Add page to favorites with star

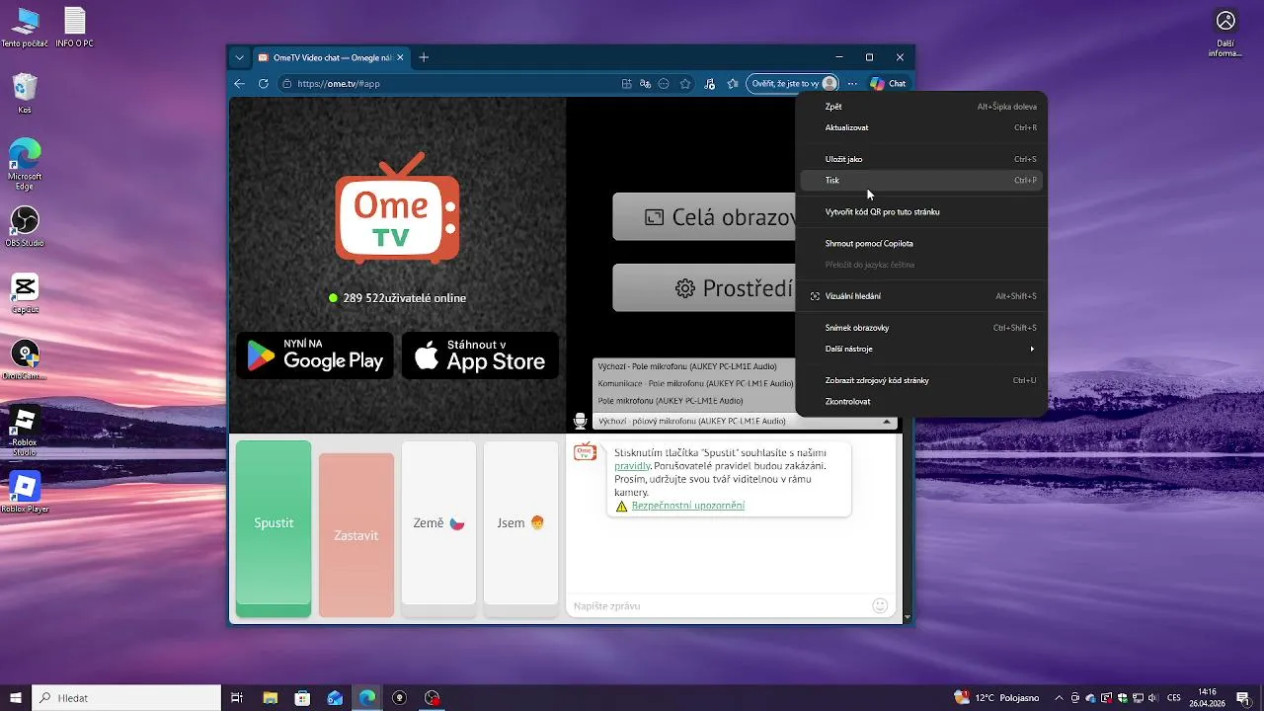[x=685, y=84]
